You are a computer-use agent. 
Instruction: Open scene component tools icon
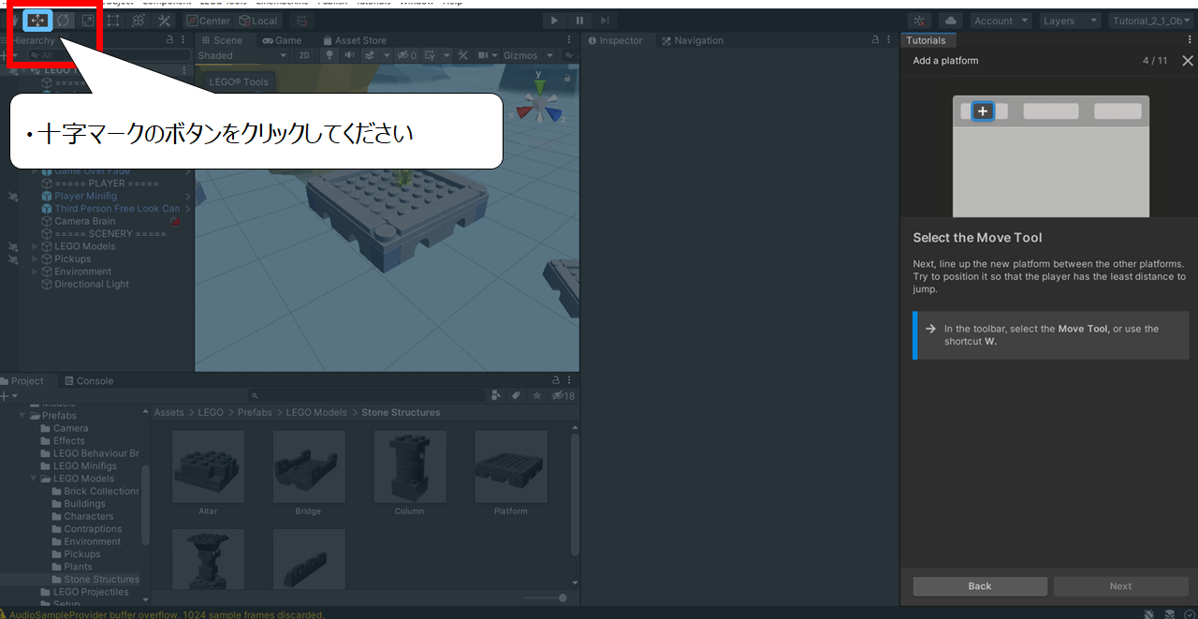[462, 55]
